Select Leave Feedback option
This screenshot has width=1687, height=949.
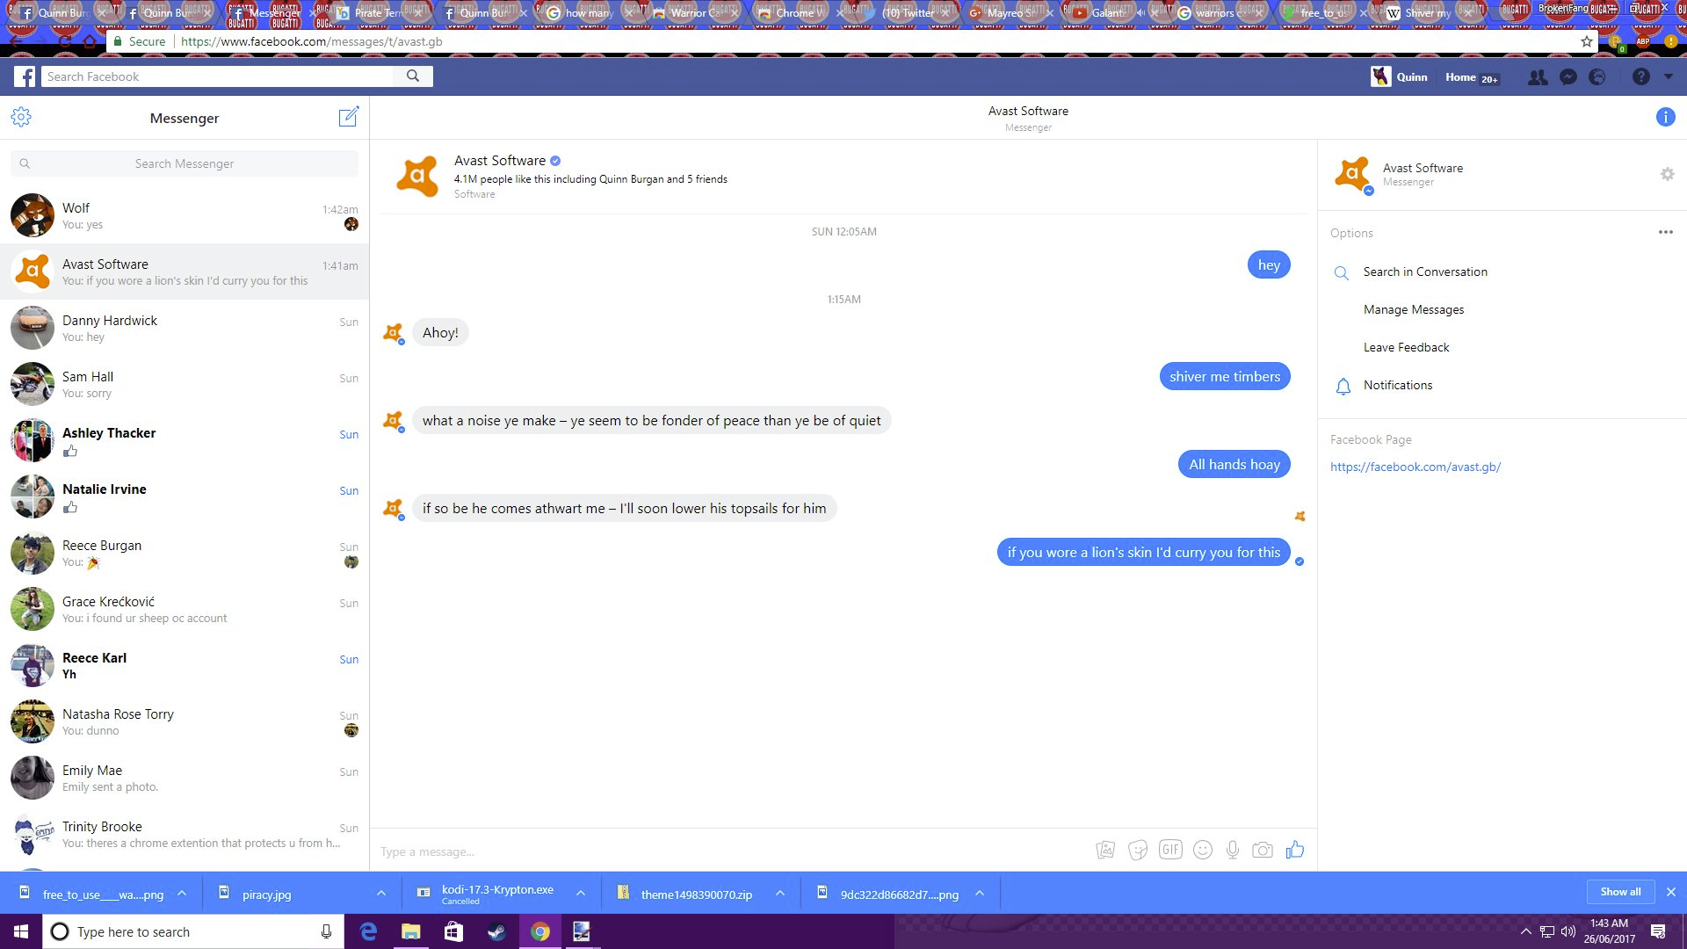(x=1406, y=347)
